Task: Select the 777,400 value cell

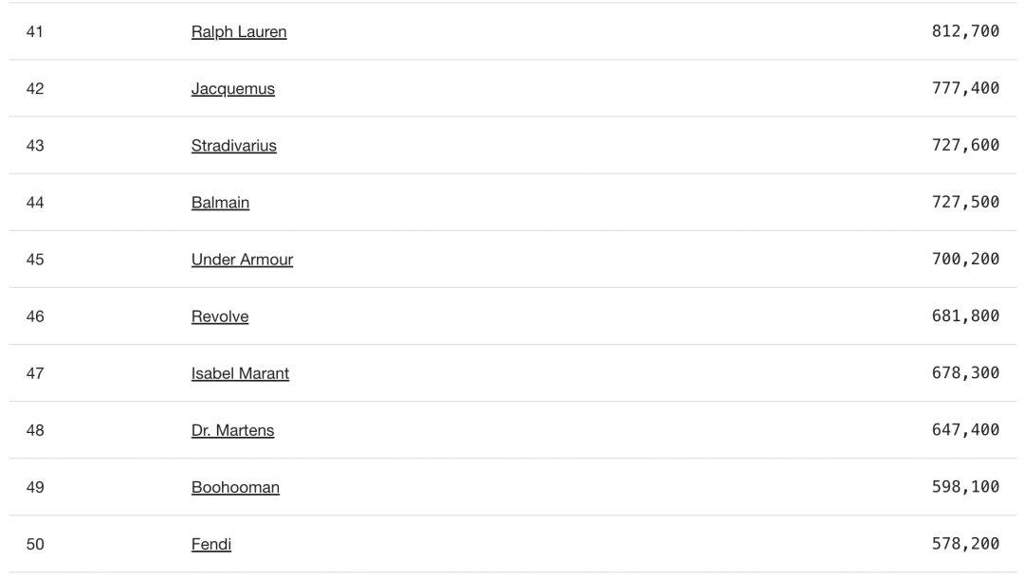Action: click(x=965, y=88)
